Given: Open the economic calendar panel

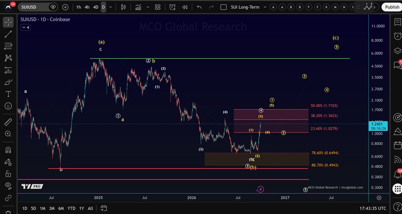Looking at the screenshot, I should point(397,145).
